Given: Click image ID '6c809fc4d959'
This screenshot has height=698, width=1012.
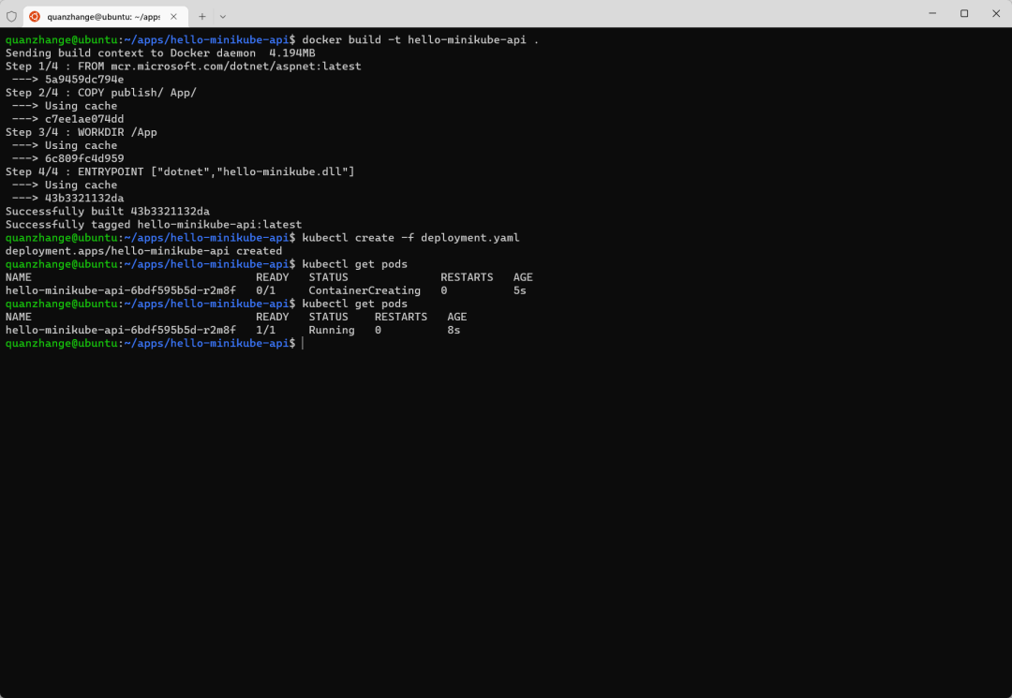Looking at the screenshot, I should [84, 158].
